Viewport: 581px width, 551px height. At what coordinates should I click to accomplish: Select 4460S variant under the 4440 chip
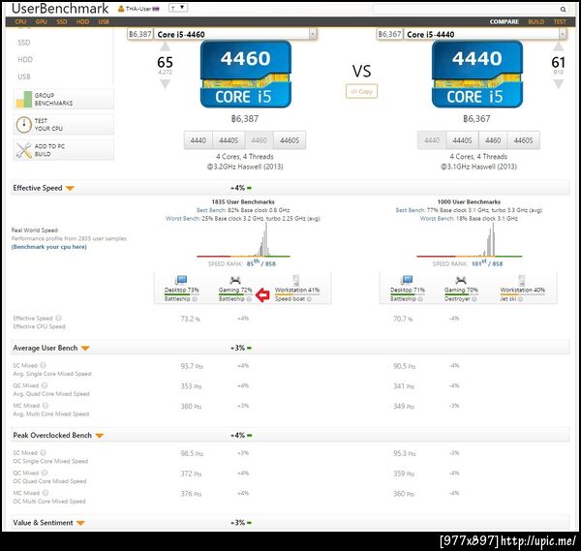523,140
